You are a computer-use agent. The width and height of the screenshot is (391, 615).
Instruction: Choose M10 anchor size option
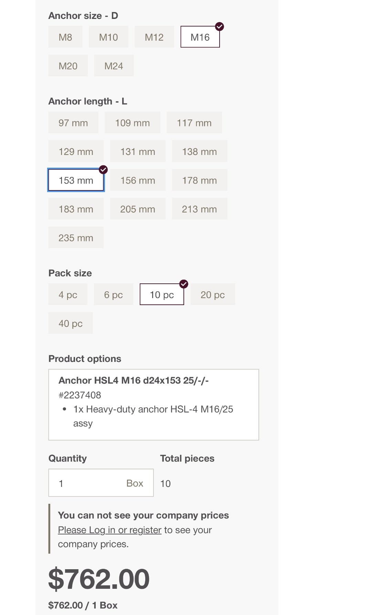(x=108, y=37)
